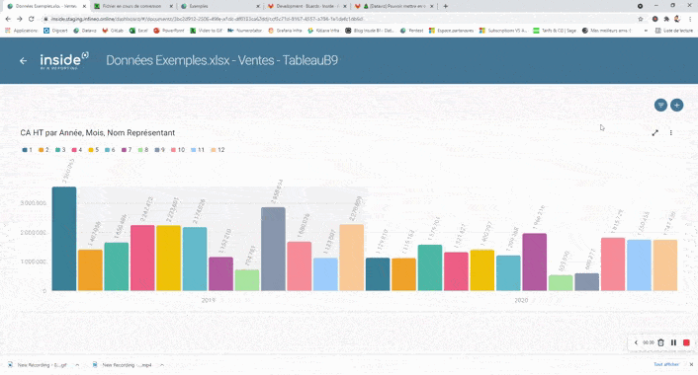This screenshot has height=375, width=698.
Task: Stop the recording with the red button
Action: click(x=686, y=342)
